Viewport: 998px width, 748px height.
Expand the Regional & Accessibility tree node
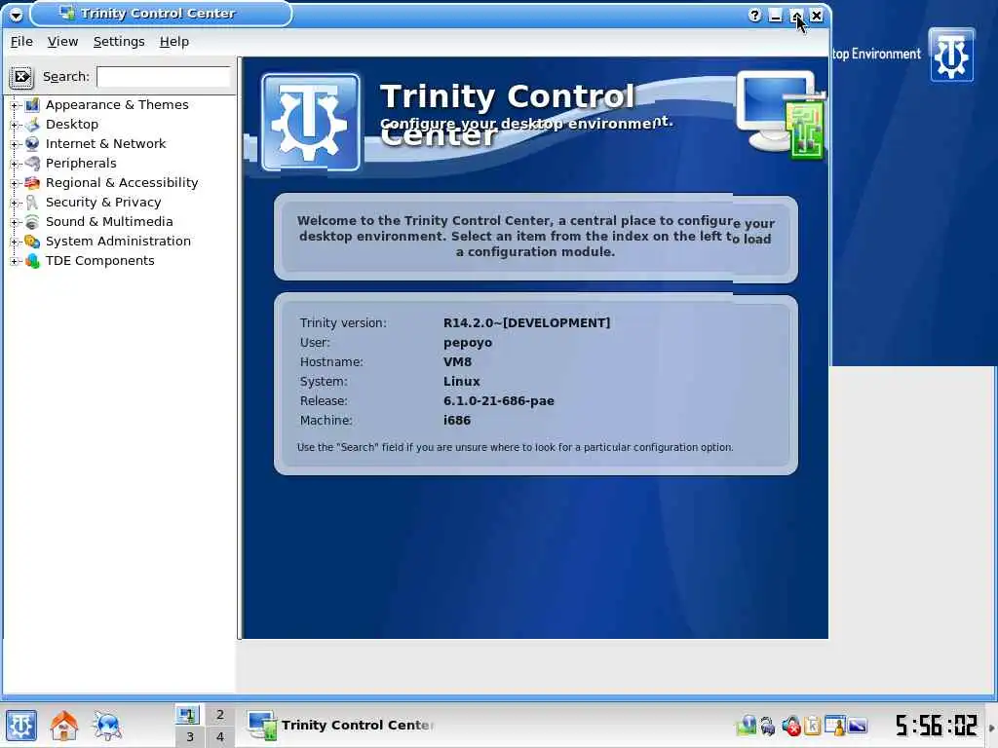tap(14, 183)
